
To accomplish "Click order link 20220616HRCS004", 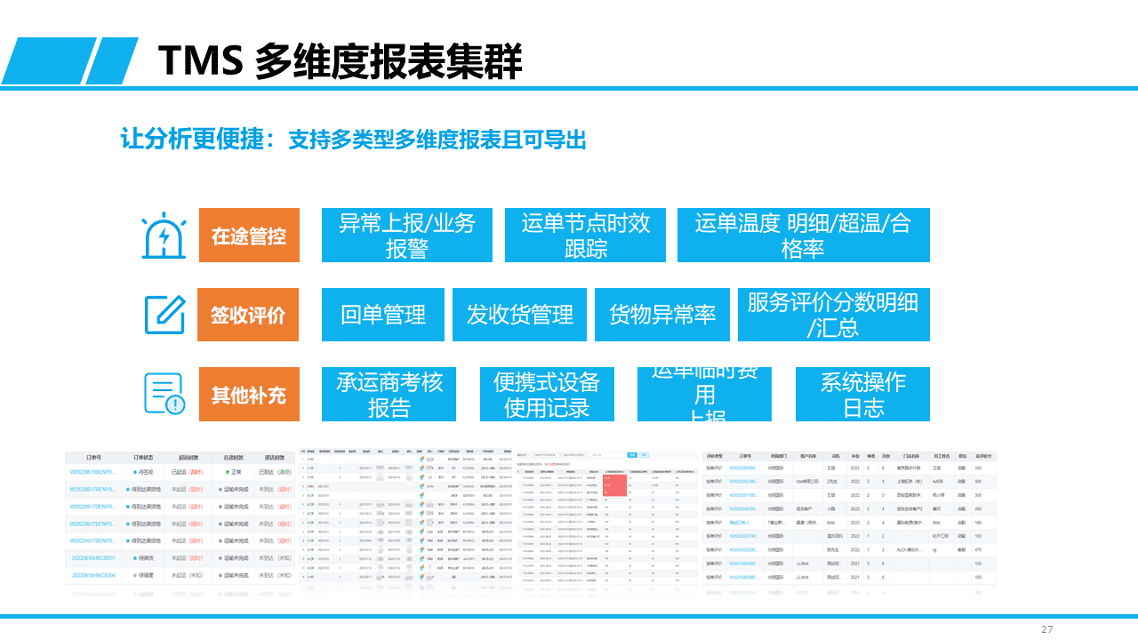I will click(x=93, y=575).
